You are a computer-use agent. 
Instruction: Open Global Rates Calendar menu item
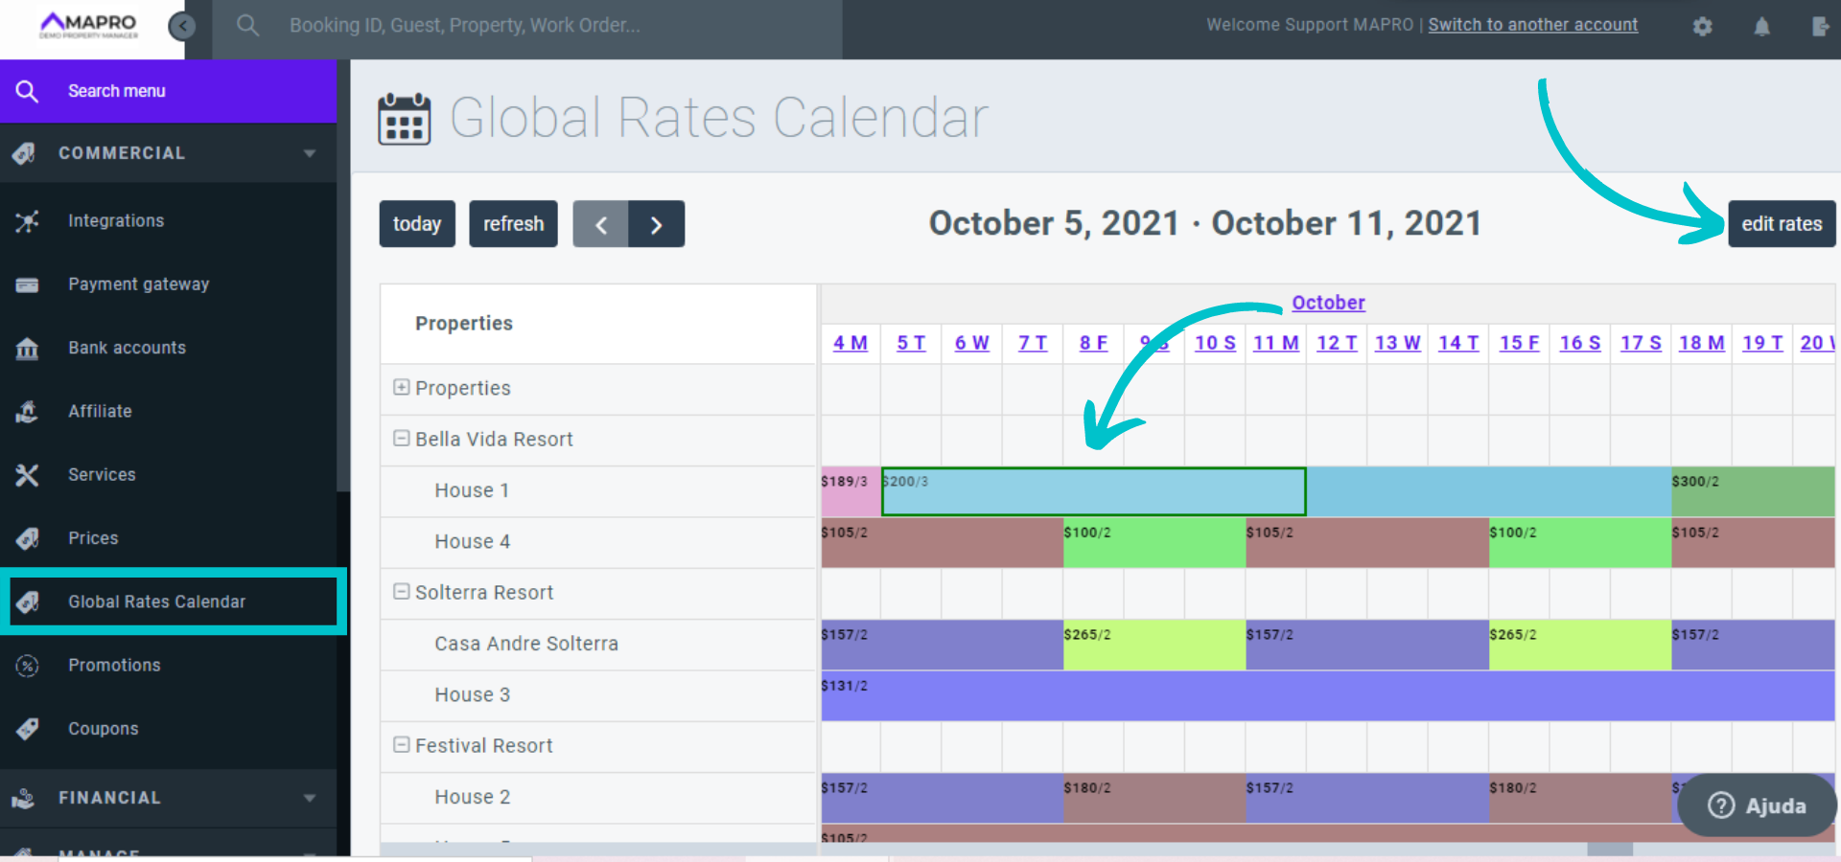pyautogui.click(x=156, y=601)
